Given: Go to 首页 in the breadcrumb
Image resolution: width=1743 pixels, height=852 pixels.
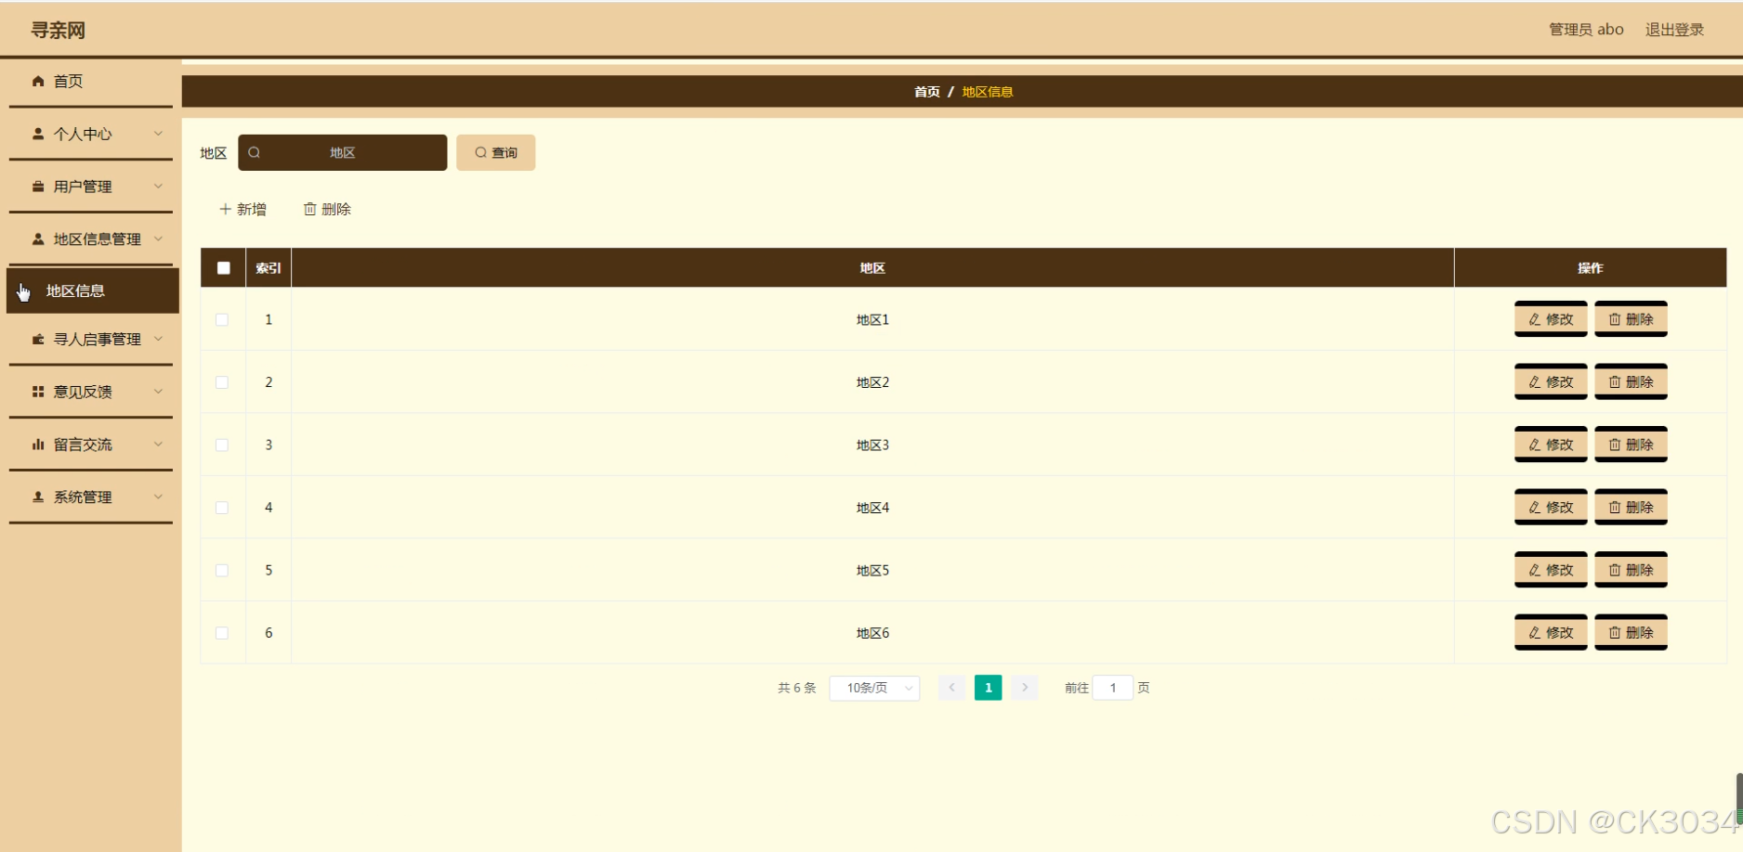Looking at the screenshot, I should coord(926,92).
